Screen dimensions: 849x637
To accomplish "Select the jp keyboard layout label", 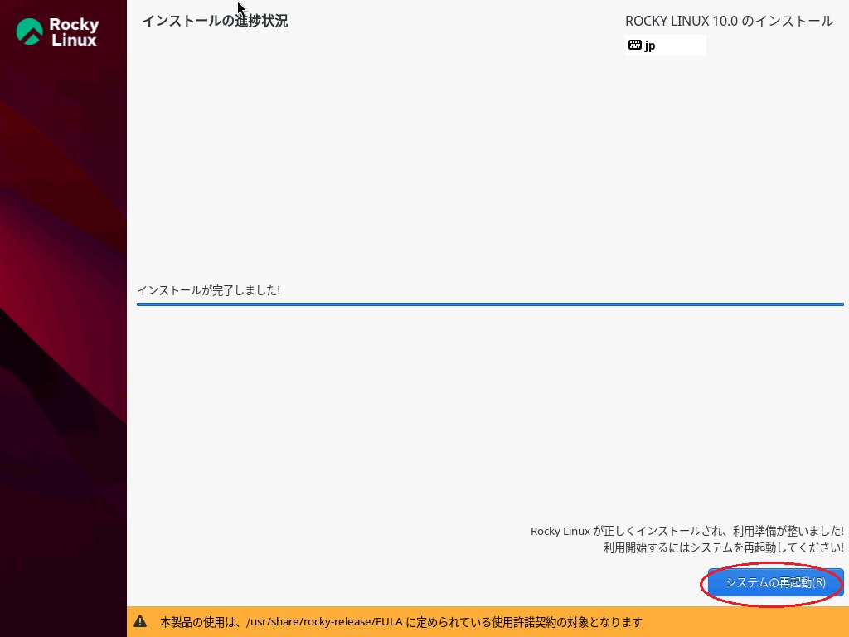I will click(650, 46).
